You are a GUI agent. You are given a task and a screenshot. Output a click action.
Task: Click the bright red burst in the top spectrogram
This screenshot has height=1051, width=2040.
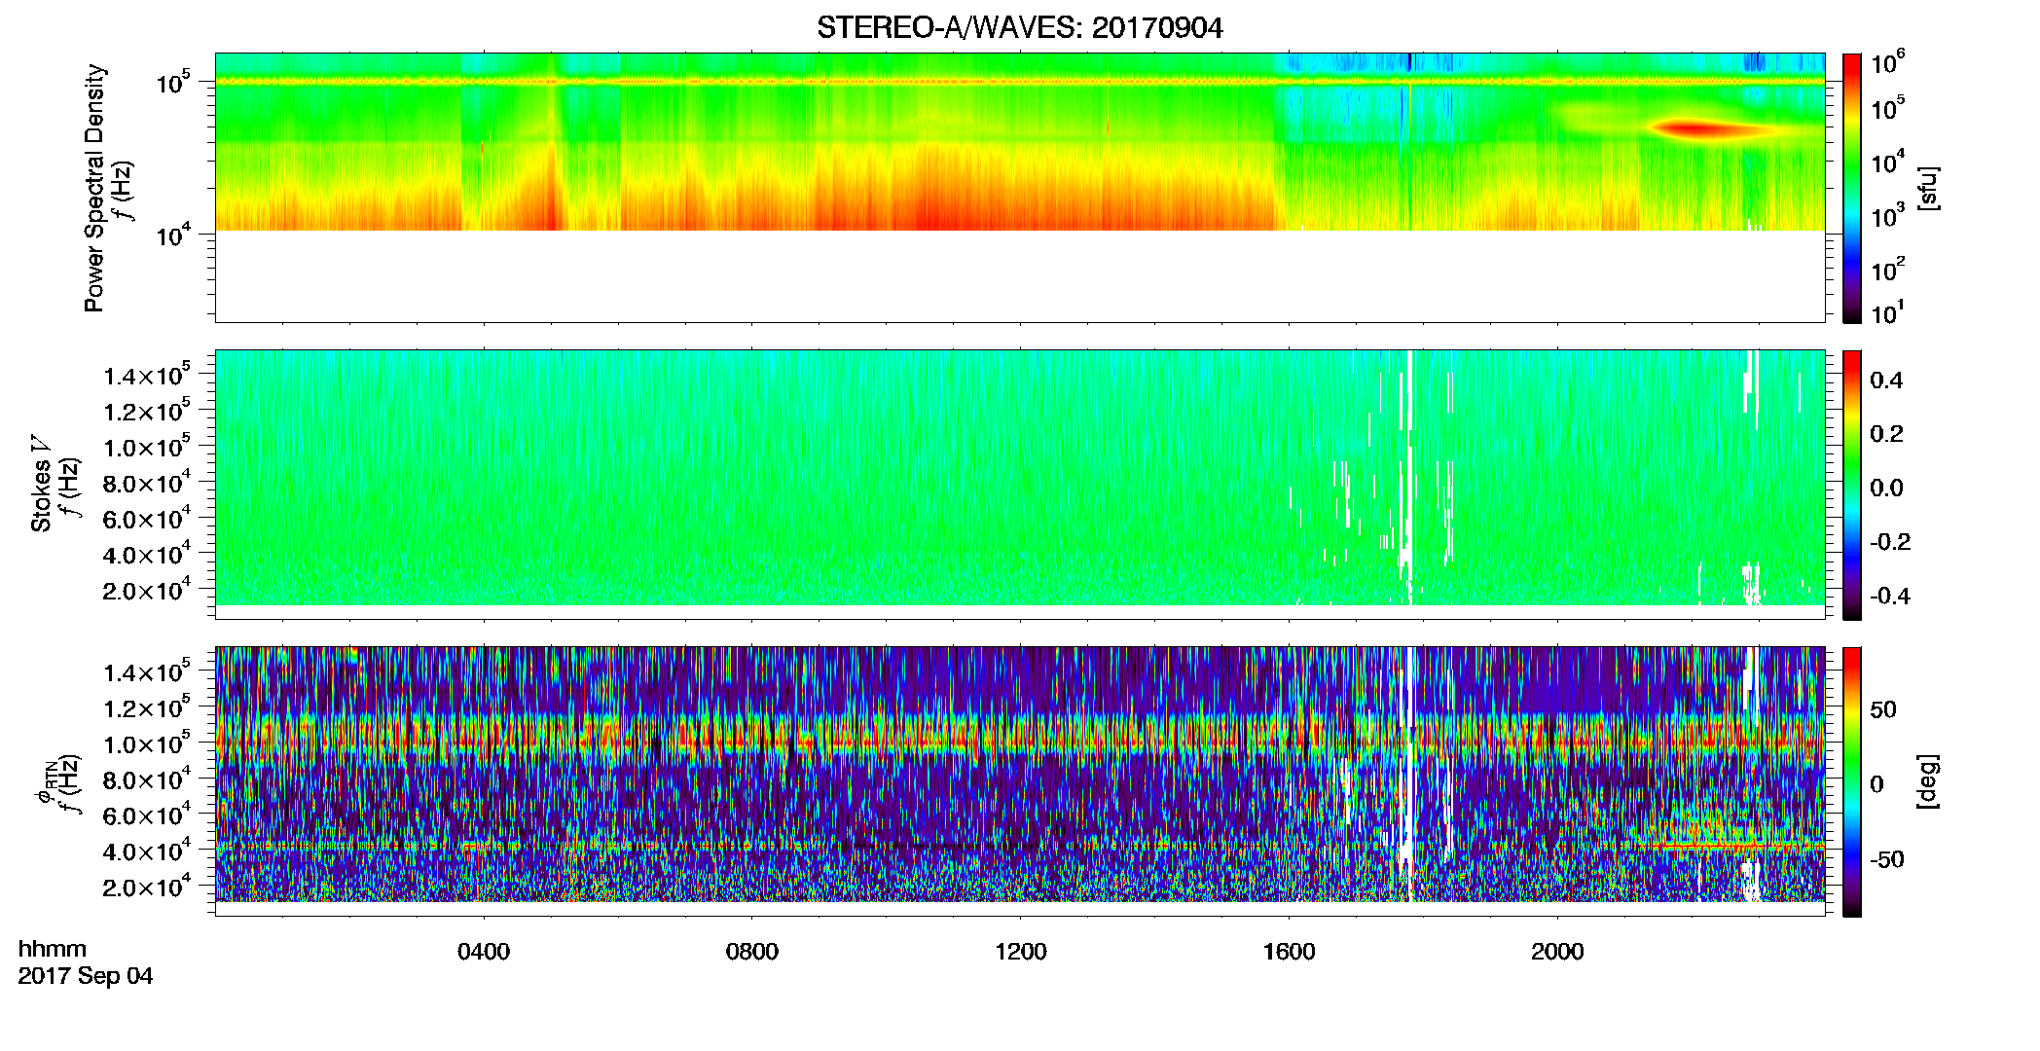point(1696,128)
